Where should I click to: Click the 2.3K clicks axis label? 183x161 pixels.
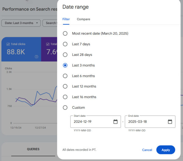[9, 72]
